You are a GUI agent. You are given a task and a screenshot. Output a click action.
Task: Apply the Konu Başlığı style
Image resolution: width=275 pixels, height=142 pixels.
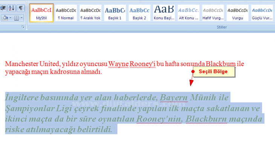coord(164,13)
